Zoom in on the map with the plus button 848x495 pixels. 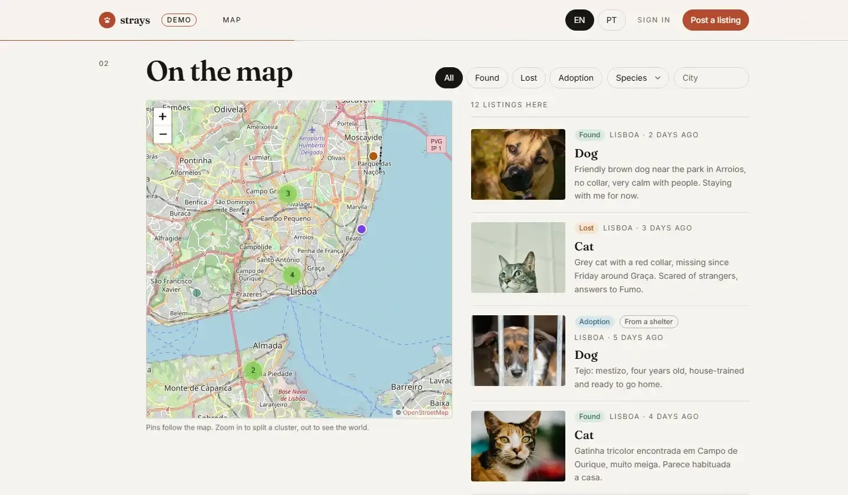[163, 117]
